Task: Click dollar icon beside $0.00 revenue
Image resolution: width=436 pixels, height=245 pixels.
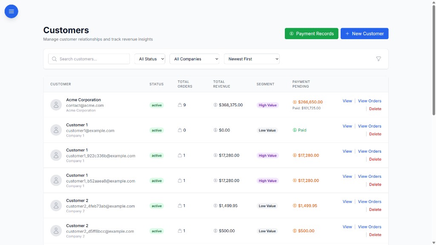Action: click(215, 130)
